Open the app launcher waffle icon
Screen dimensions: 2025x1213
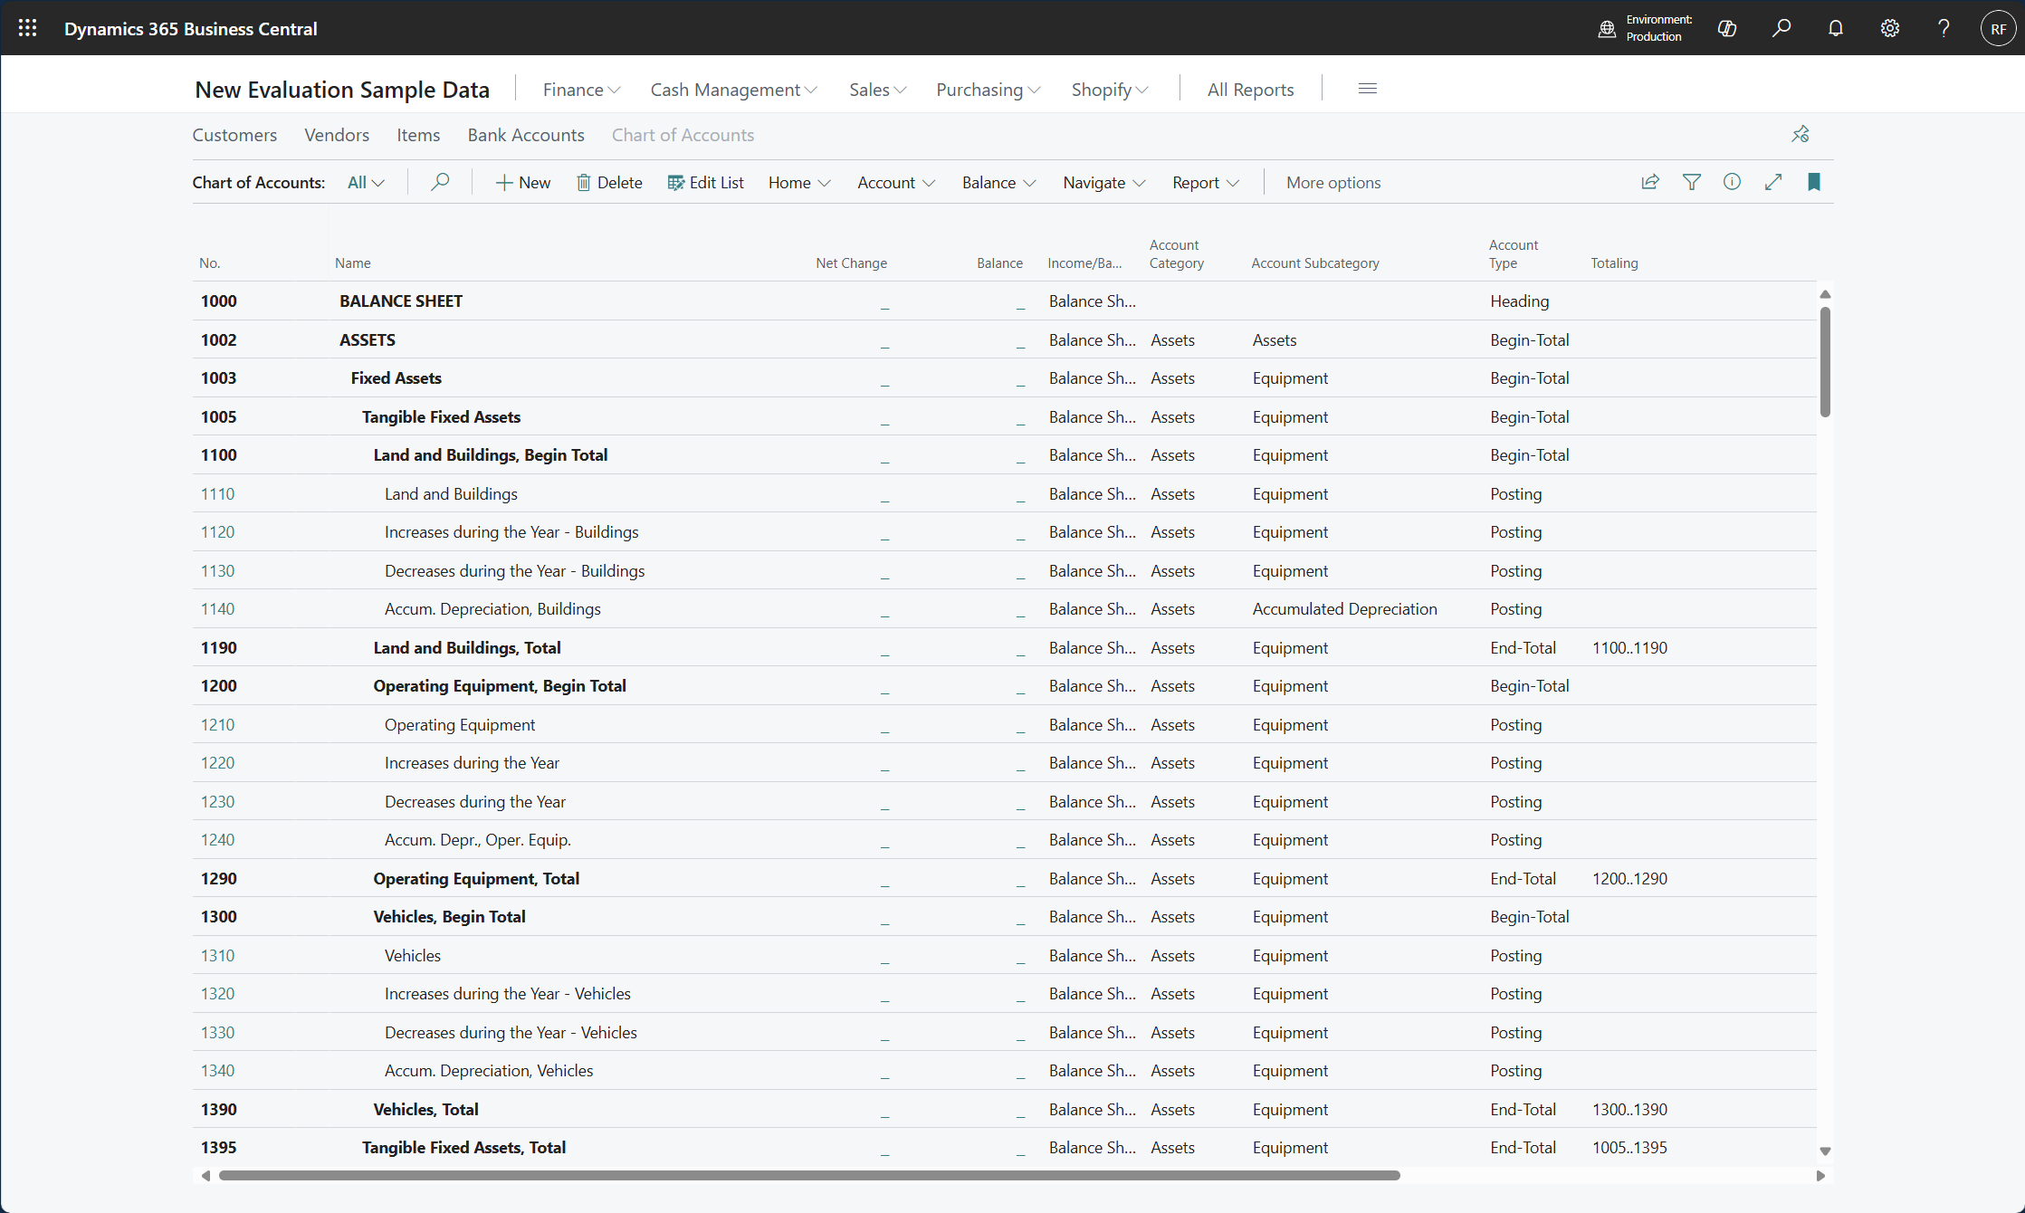click(x=27, y=28)
